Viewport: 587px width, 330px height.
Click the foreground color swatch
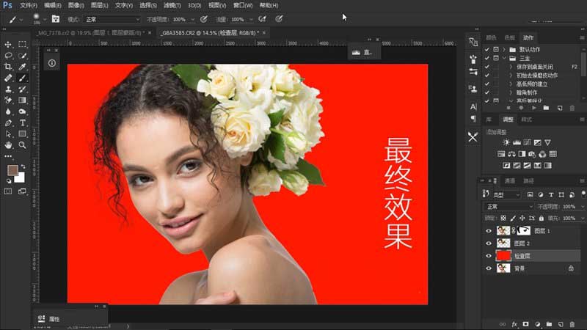(x=12, y=171)
